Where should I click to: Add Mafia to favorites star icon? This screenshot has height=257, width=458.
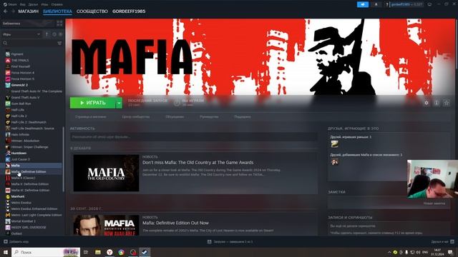(447, 103)
